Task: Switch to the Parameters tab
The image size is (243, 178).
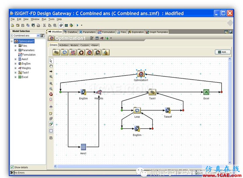Action: pos(87,32)
